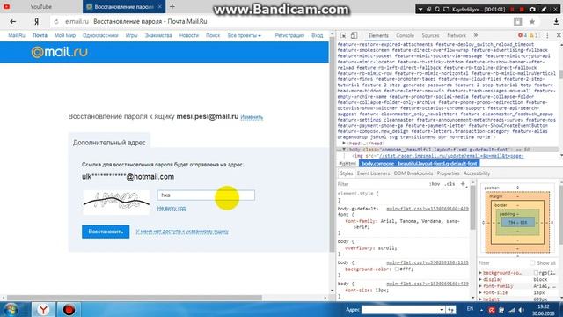Click the Восстановить button
This screenshot has height=317, width=563.
coord(106,232)
